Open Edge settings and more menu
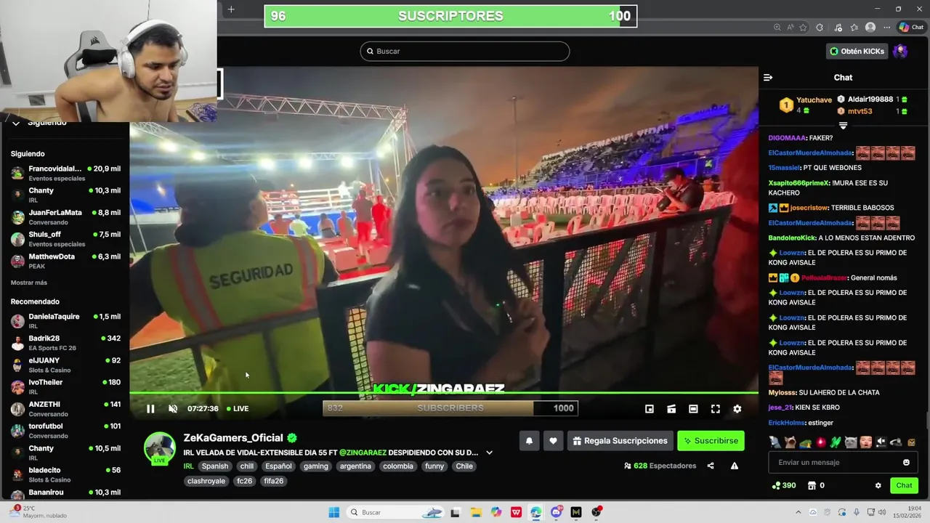Screen dimensions: 930x523 pyautogui.click(x=886, y=28)
